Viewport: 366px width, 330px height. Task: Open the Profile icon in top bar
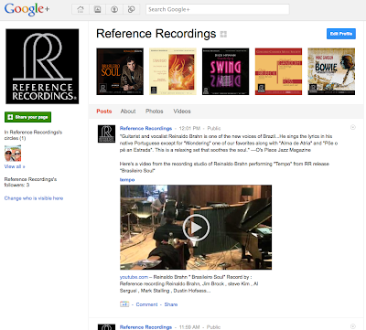114,9
